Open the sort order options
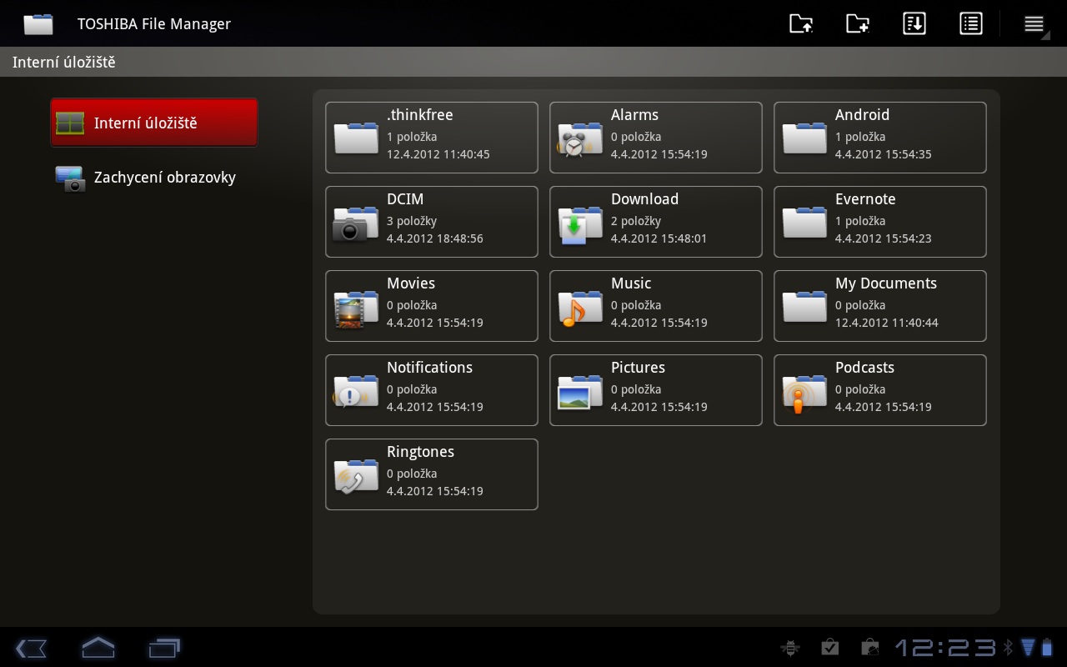The image size is (1067, 667). 914,23
